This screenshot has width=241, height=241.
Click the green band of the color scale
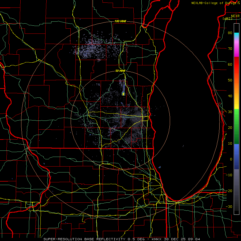click(236, 126)
